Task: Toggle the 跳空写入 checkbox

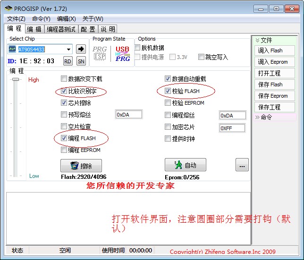Action: click(201, 57)
